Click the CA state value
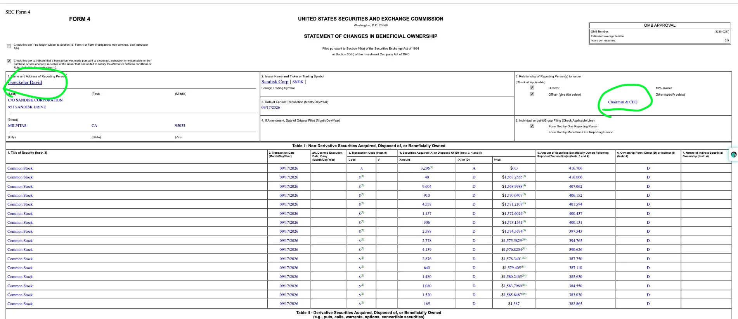 [94, 126]
